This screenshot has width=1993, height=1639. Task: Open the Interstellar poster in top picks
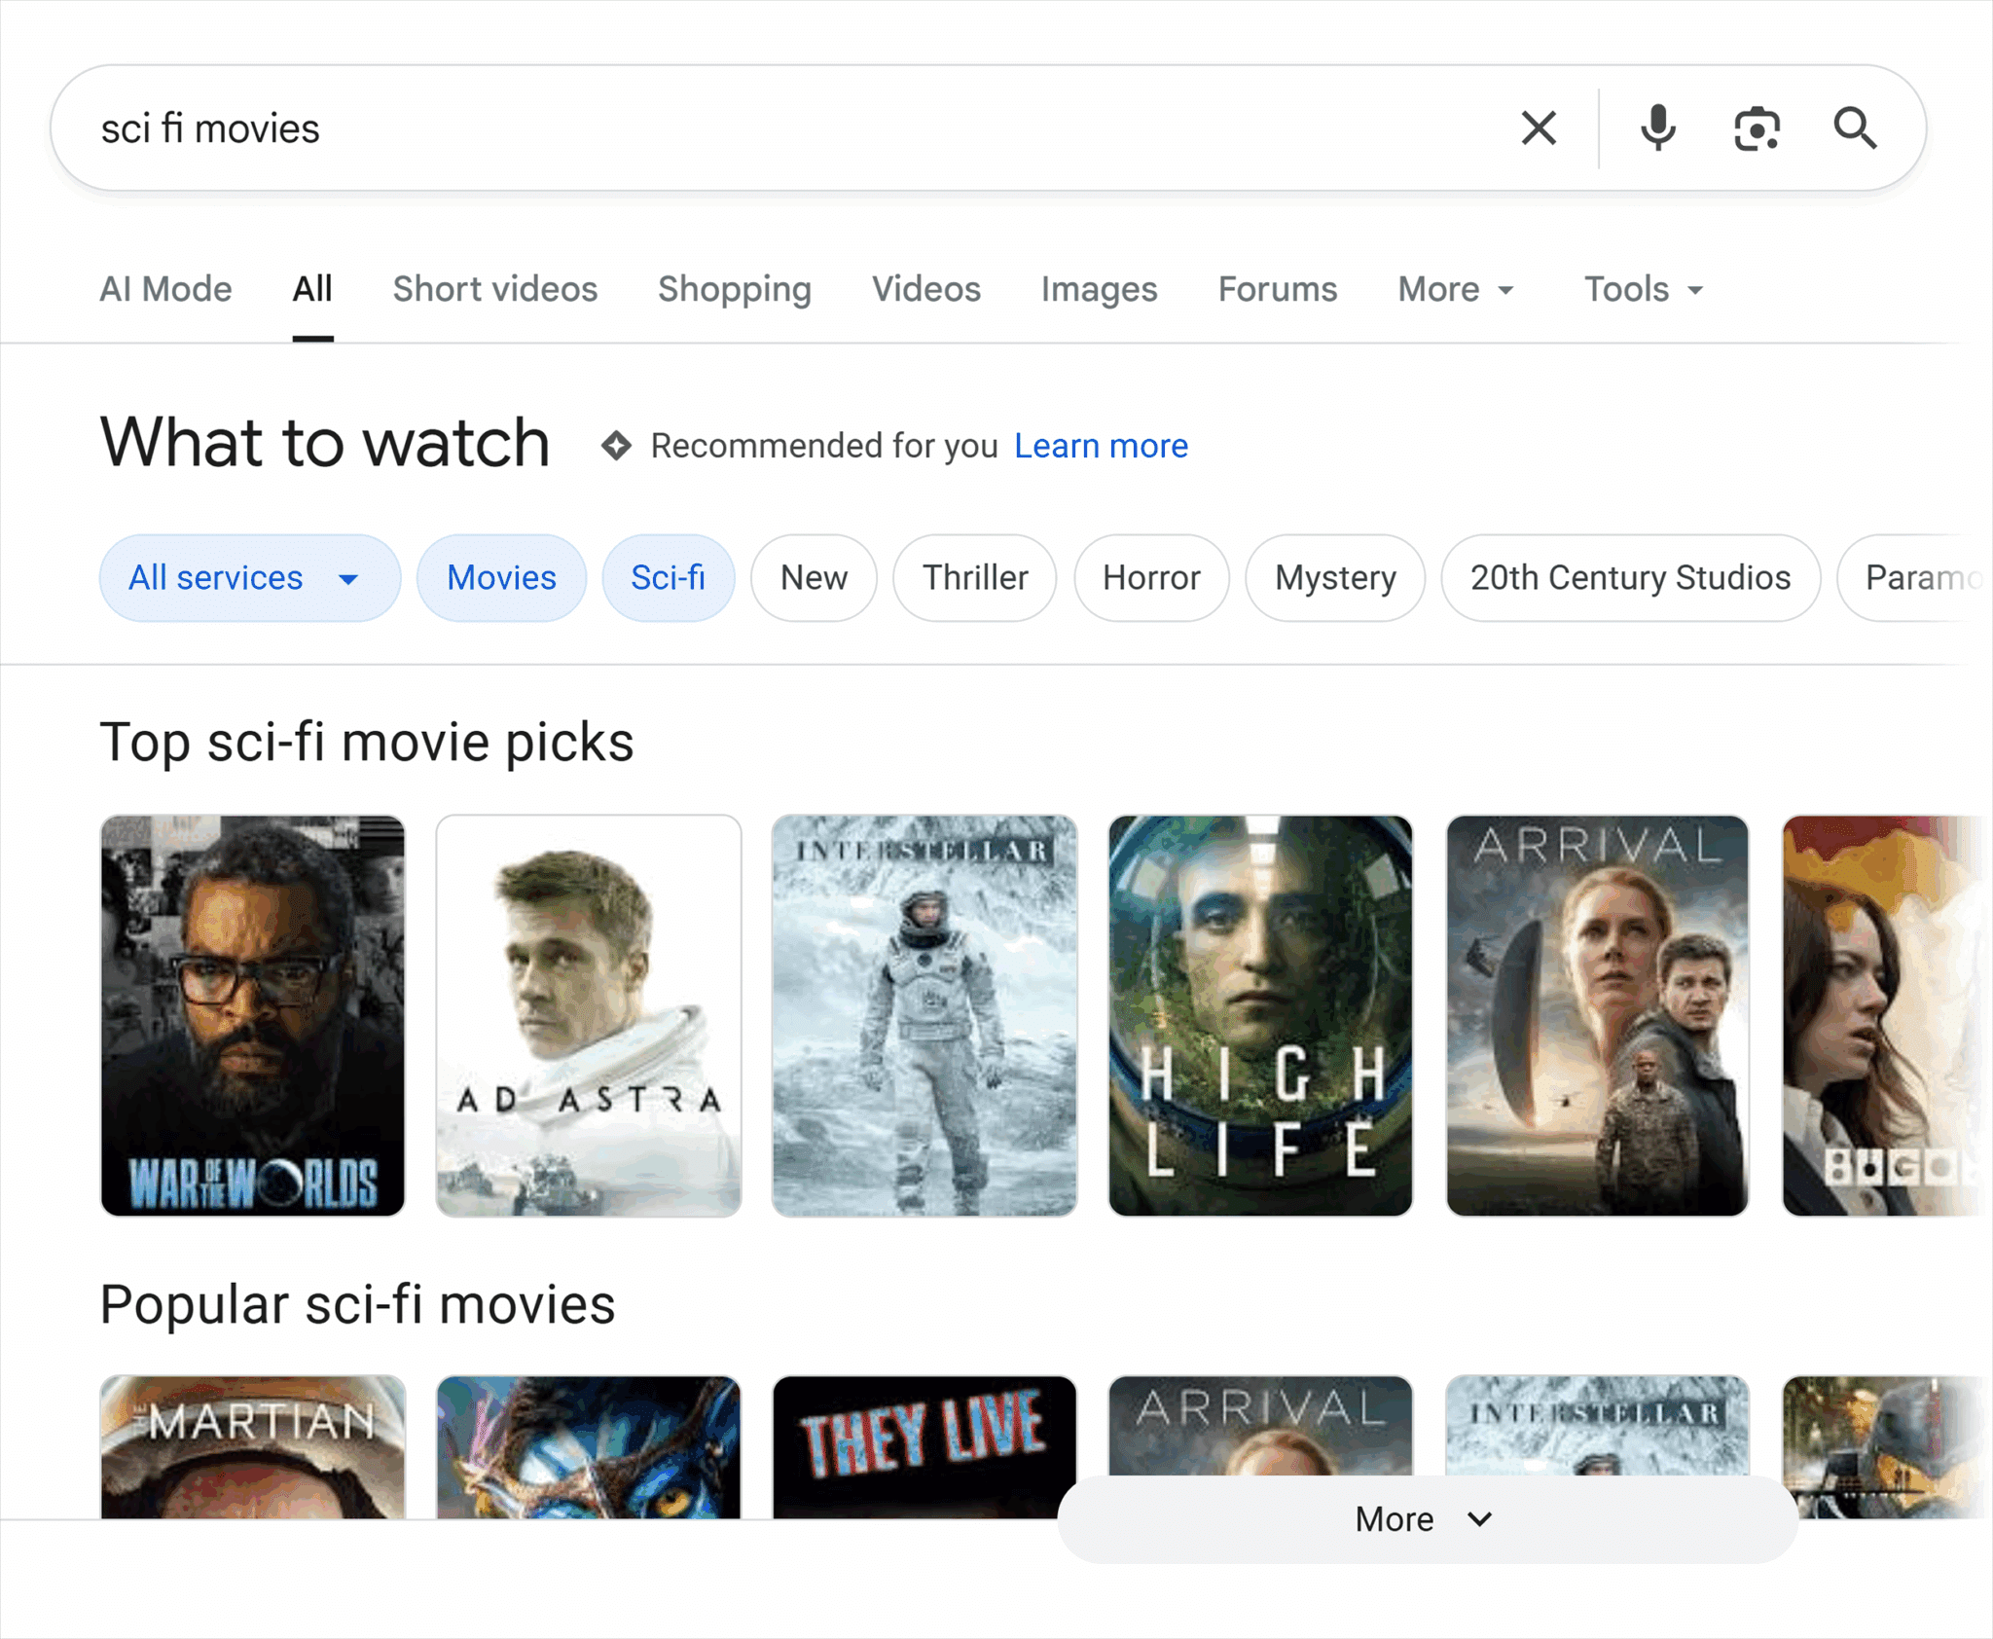click(x=924, y=1016)
